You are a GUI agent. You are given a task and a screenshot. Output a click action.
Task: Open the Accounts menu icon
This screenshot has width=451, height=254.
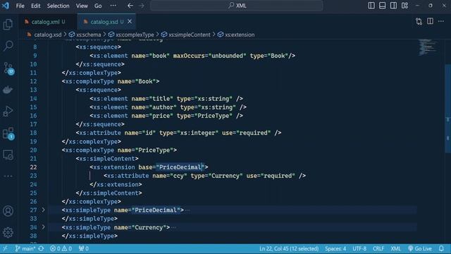click(x=8, y=211)
